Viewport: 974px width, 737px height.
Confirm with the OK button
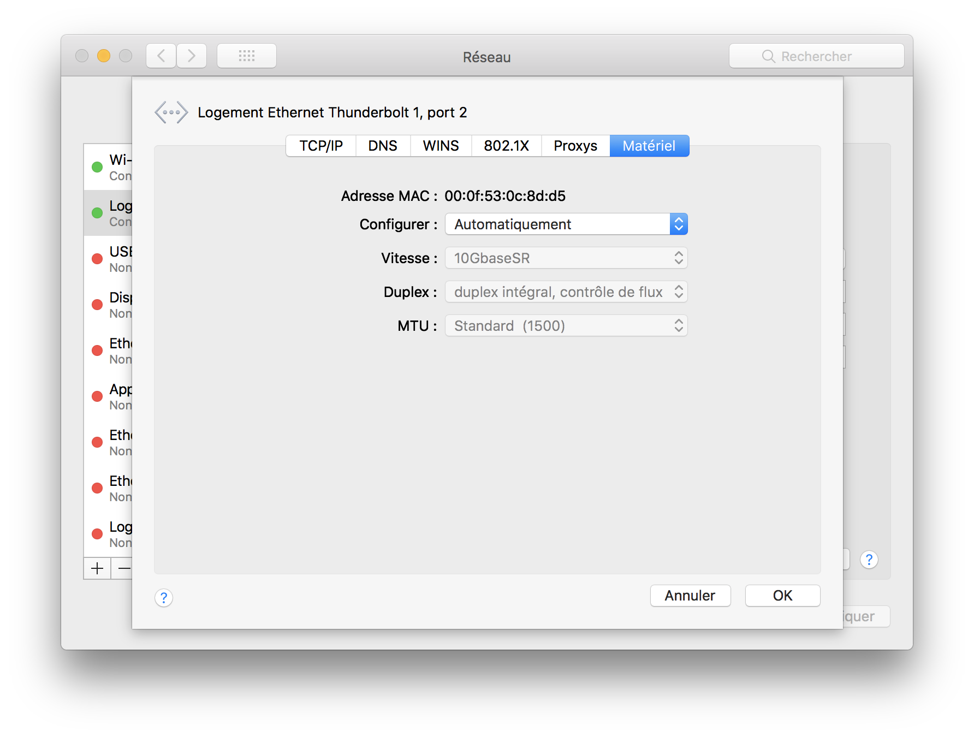pos(782,596)
